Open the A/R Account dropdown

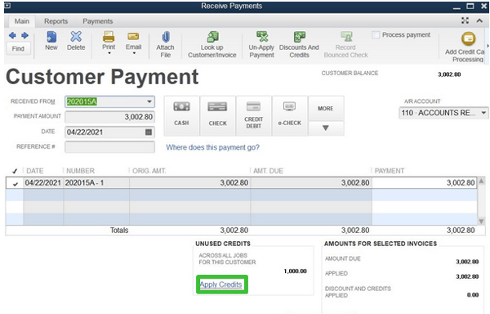tap(483, 113)
